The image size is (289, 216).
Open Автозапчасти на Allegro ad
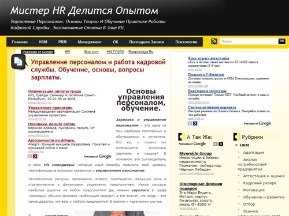pyautogui.click(x=51, y=141)
